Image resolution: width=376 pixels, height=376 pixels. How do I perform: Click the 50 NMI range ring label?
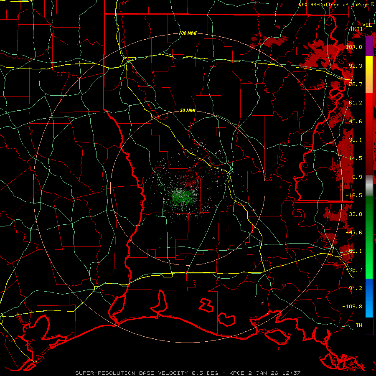coord(188,110)
